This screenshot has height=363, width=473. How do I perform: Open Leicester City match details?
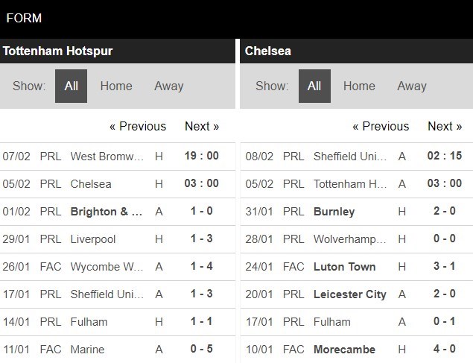350,294
